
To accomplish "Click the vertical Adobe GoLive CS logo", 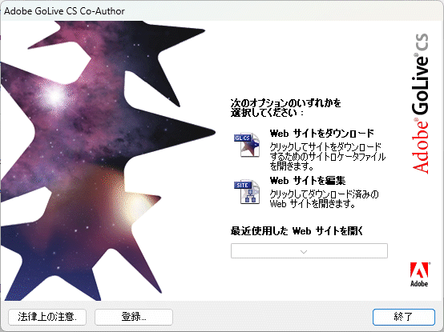I will point(420,103).
